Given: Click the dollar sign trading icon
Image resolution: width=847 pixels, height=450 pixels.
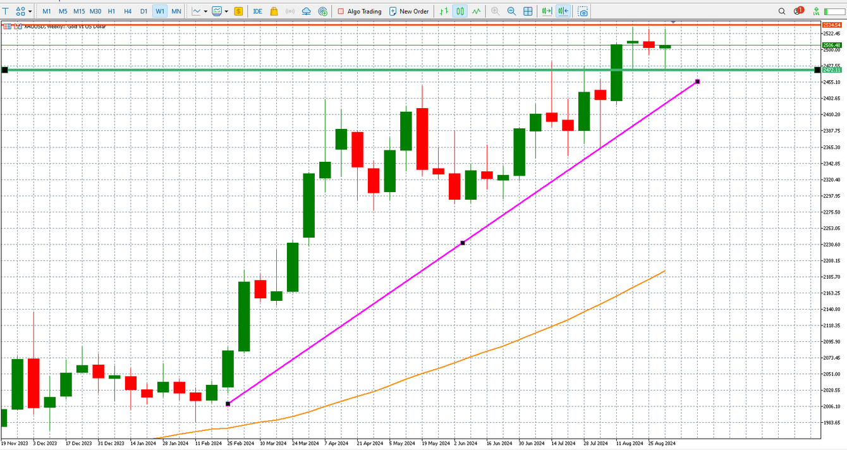Looking at the screenshot, I should tap(238, 11).
